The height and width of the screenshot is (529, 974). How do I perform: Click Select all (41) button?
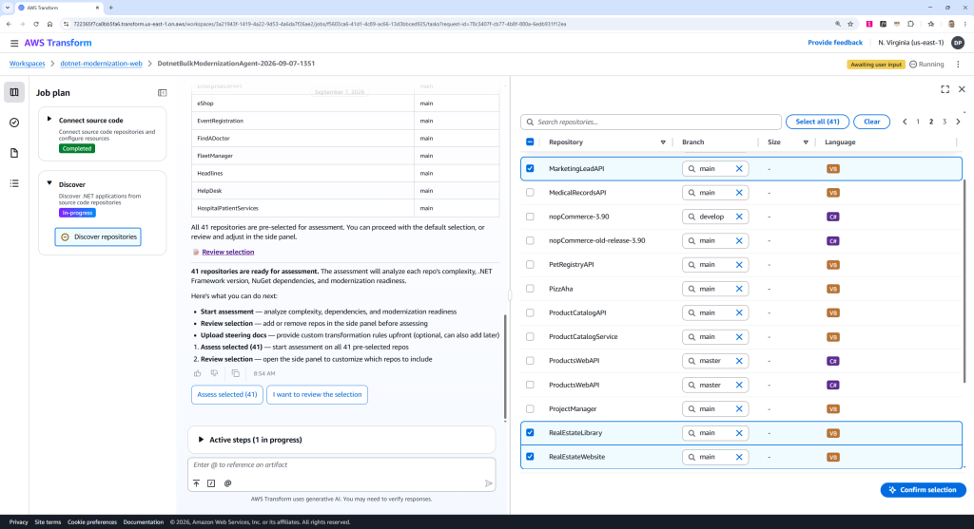pyautogui.click(x=817, y=122)
